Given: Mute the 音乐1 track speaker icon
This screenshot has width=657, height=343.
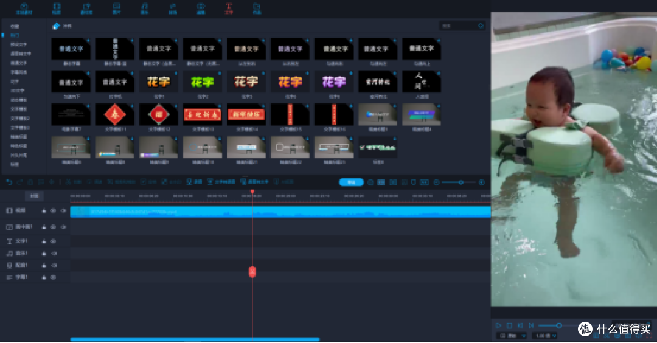Looking at the screenshot, I should coord(54,254).
